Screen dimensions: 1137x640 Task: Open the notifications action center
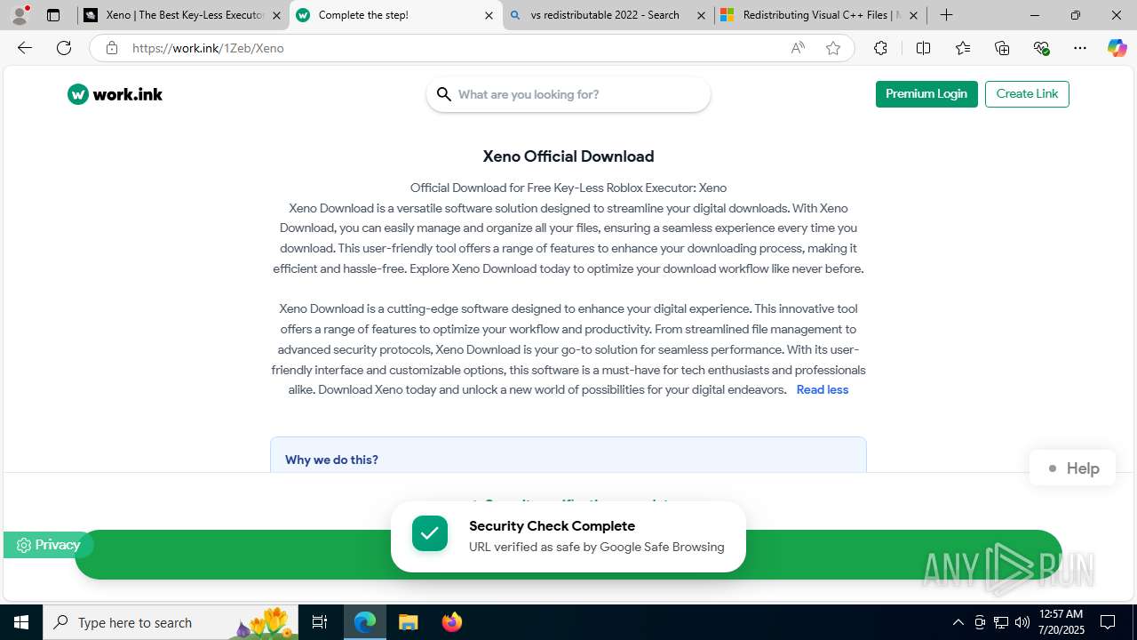click(x=1108, y=622)
